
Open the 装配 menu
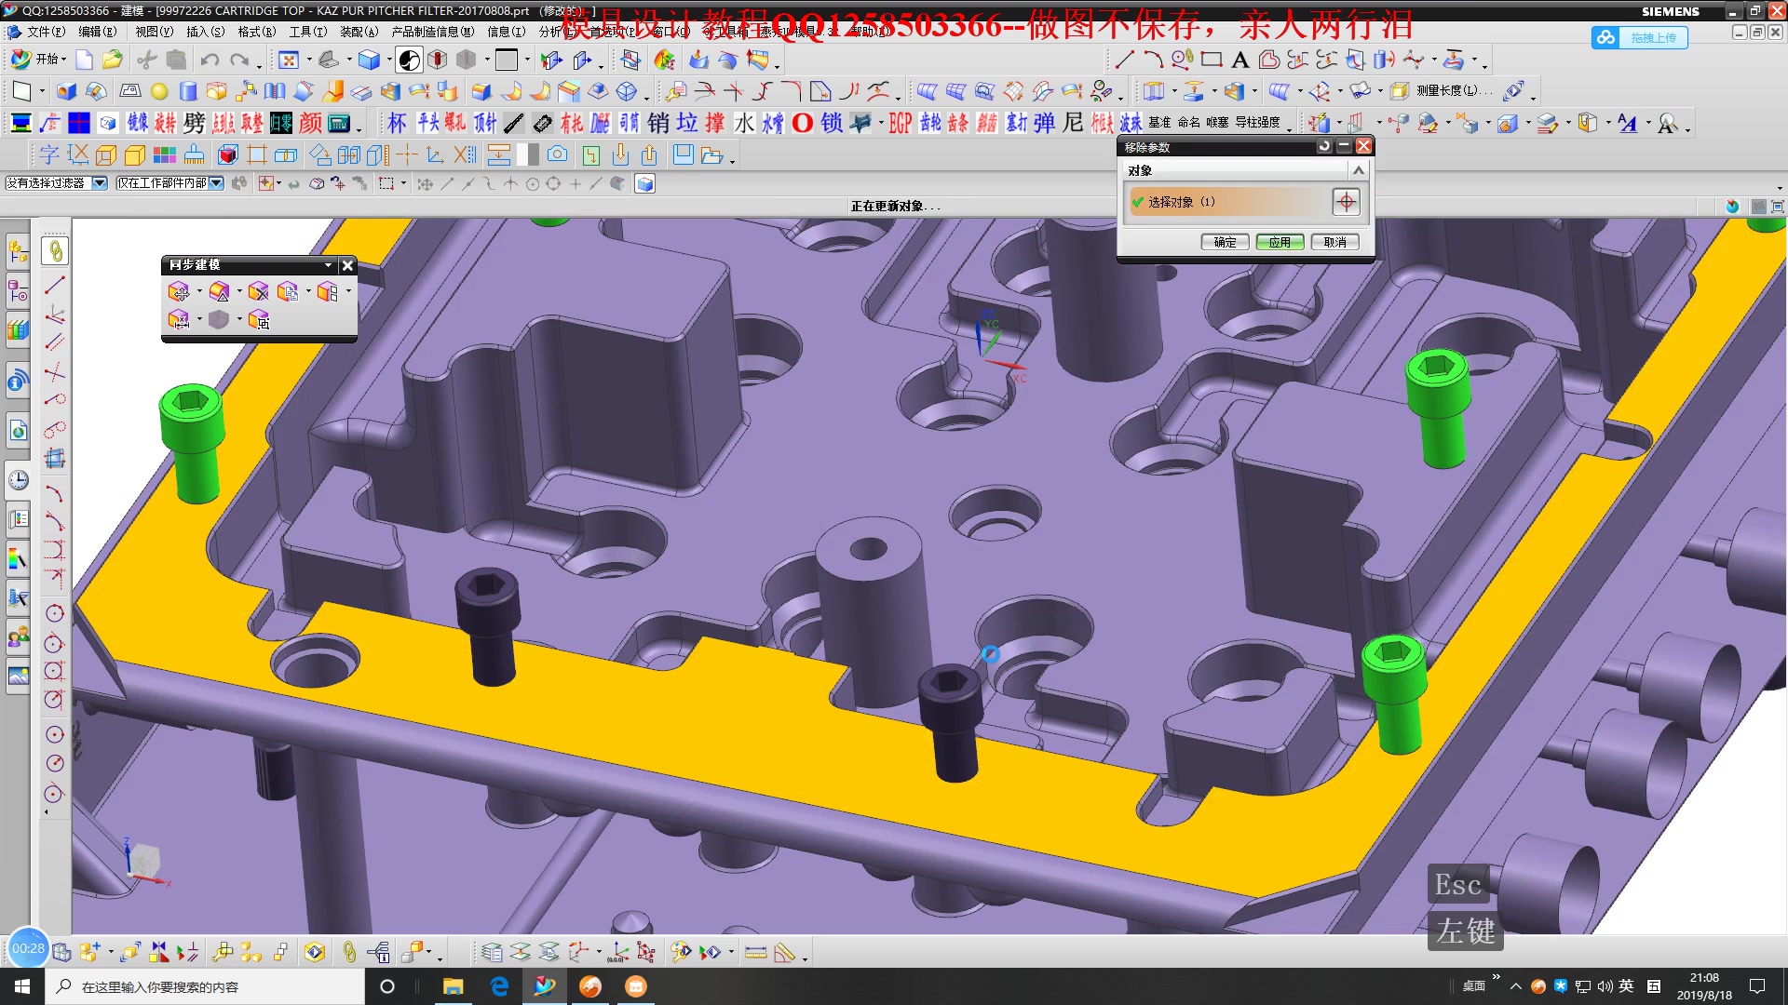[x=359, y=32]
